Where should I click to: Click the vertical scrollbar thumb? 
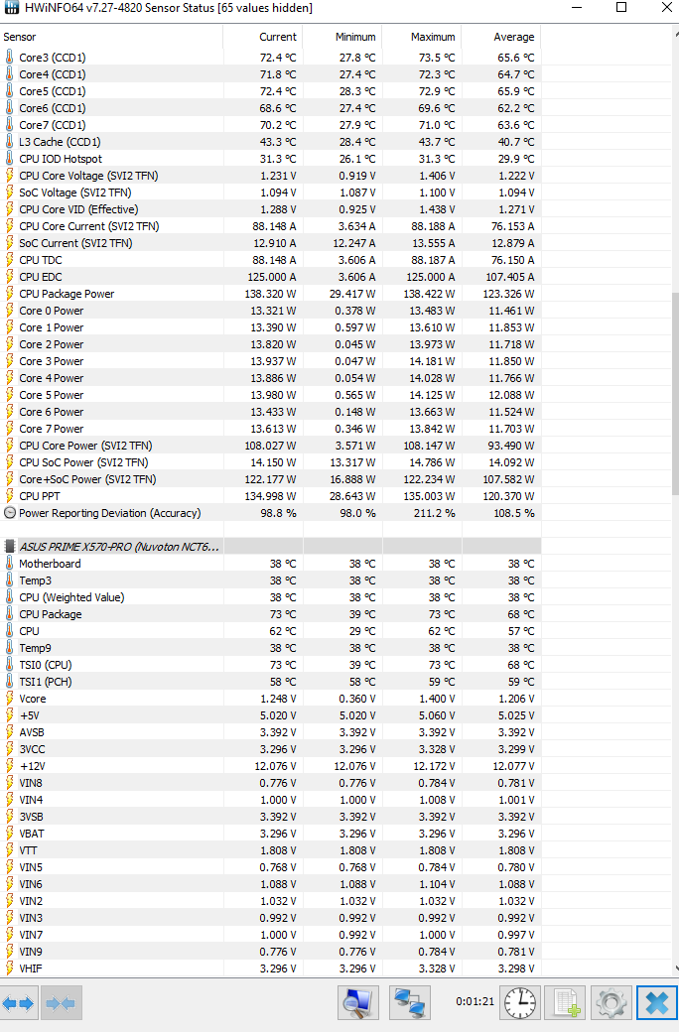[675, 394]
